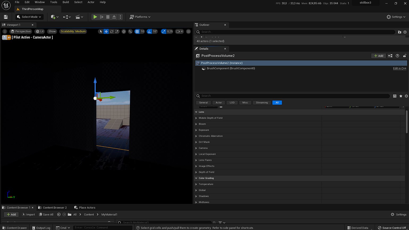The image size is (409, 230).
Task: Click the Scalability: Medium warning button
Action: click(x=73, y=31)
